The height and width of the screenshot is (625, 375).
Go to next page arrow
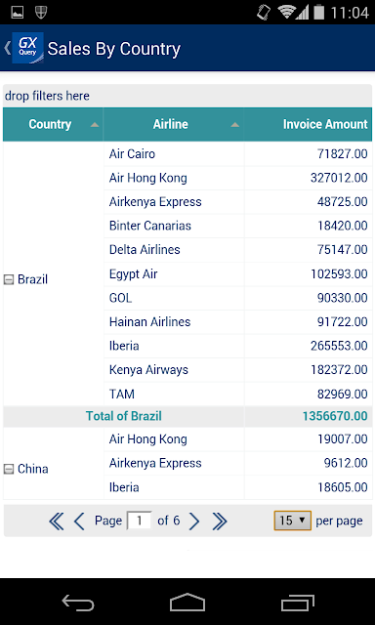[194, 521]
